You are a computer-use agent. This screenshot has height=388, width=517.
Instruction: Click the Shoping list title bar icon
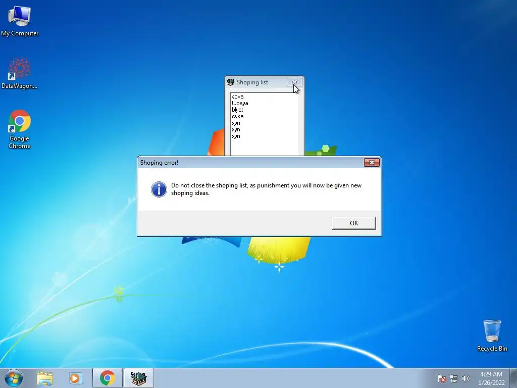230,82
